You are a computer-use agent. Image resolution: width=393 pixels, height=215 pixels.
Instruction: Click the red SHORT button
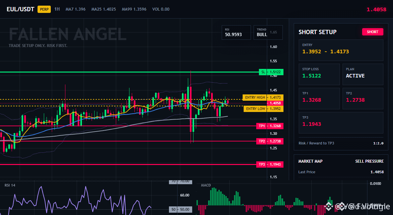(x=372, y=32)
